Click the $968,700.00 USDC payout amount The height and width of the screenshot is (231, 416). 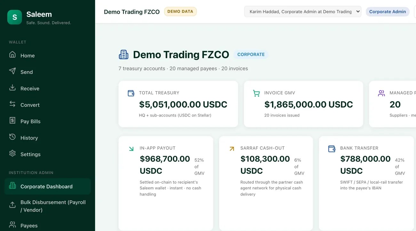pyautogui.click(x=165, y=165)
